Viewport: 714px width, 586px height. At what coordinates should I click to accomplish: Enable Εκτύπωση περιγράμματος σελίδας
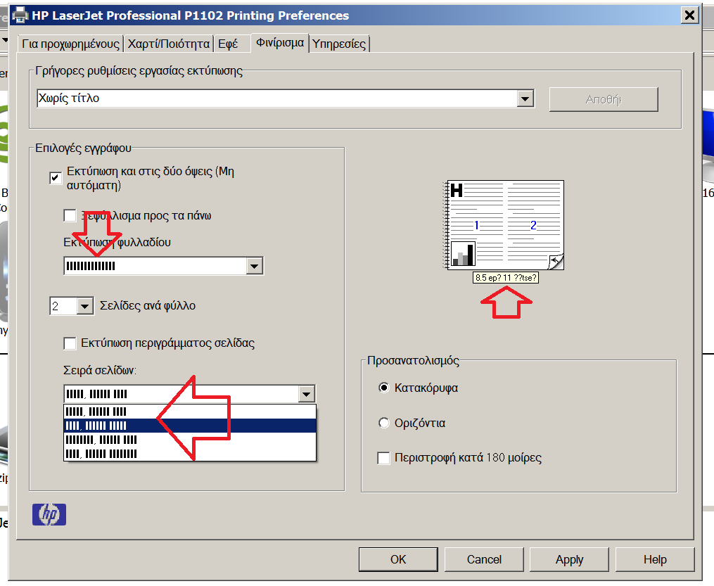[x=70, y=343]
